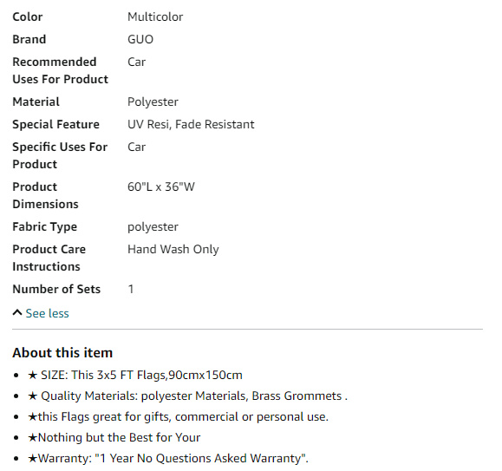Click the Material label
The width and height of the screenshot is (502, 471).
(x=36, y=101)
